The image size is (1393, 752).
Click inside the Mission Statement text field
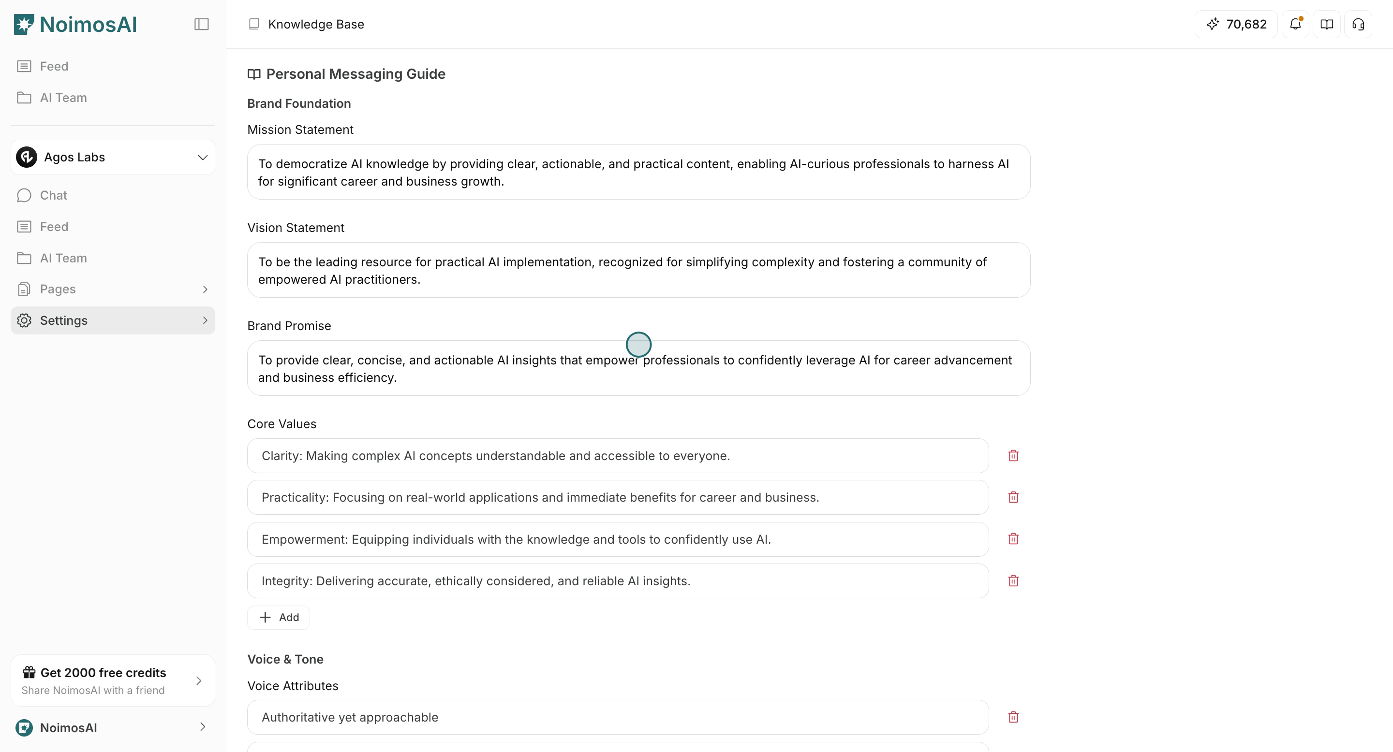(638, 172)
